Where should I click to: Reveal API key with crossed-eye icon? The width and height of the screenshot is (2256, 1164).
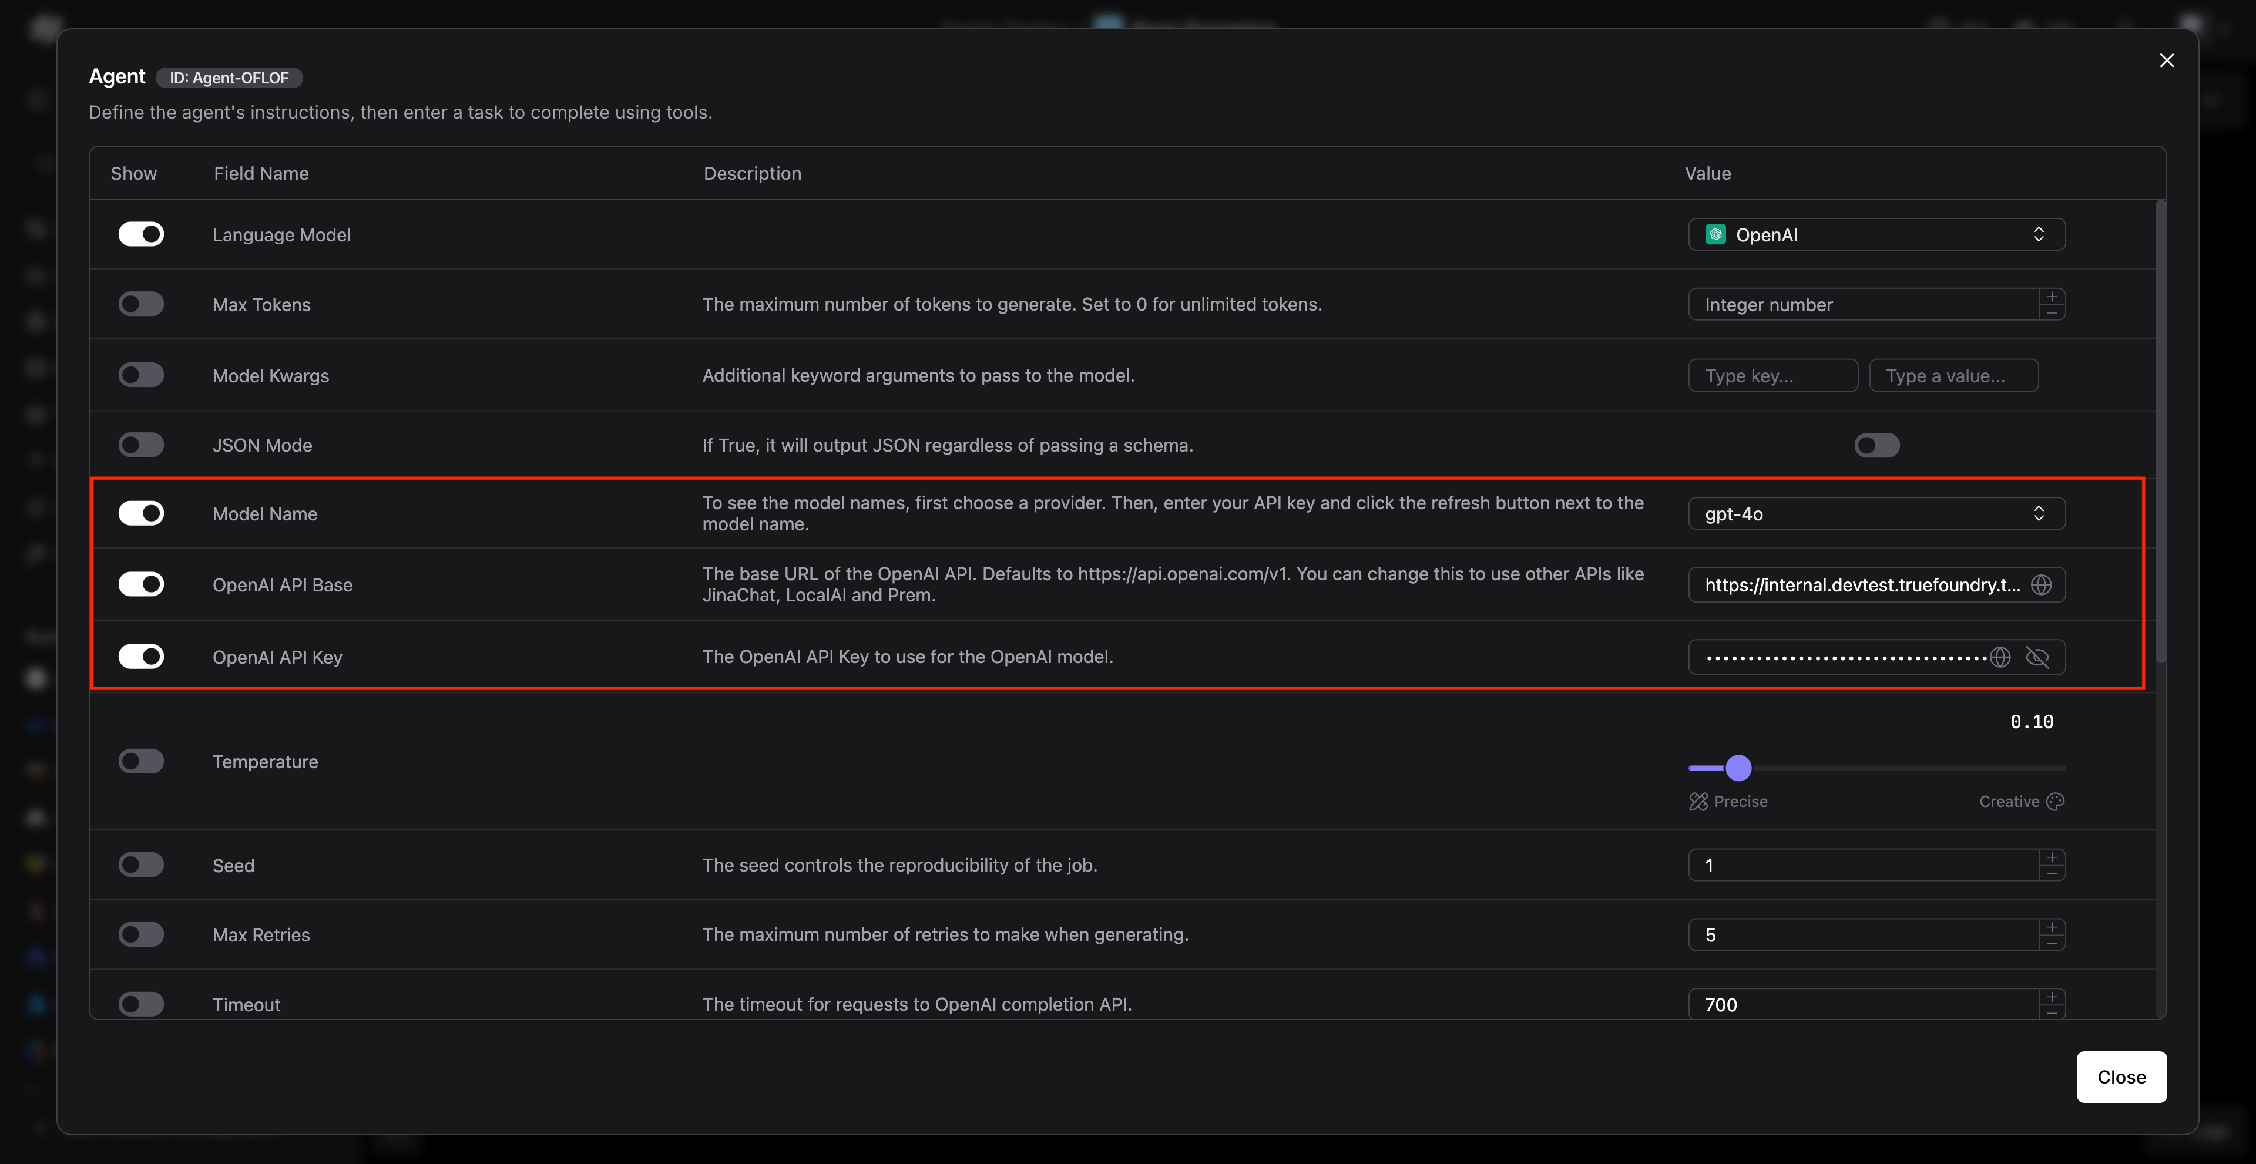[2037, 657]
